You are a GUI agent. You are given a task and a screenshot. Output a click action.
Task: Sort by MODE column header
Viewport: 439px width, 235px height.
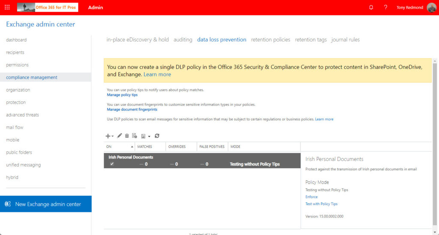235,147
